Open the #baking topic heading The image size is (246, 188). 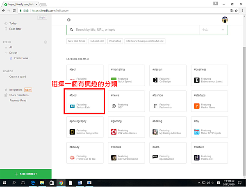point(157,121)
